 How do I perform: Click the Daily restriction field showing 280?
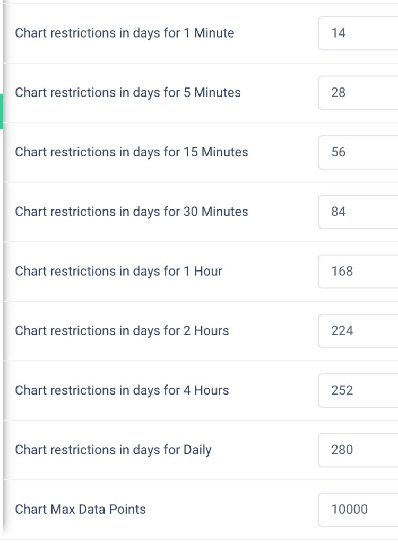pos(358,450)
